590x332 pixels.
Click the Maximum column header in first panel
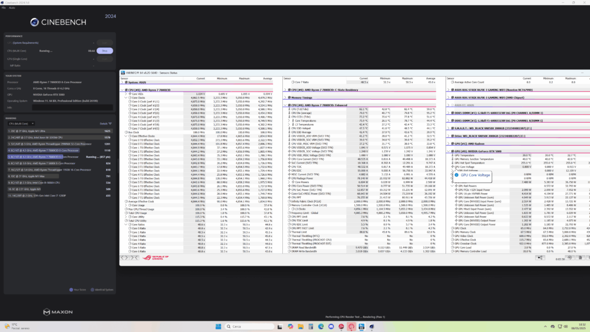coord(244,78)
